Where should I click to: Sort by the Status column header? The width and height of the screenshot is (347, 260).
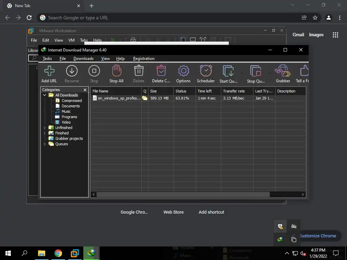click(x=185, y=91)
